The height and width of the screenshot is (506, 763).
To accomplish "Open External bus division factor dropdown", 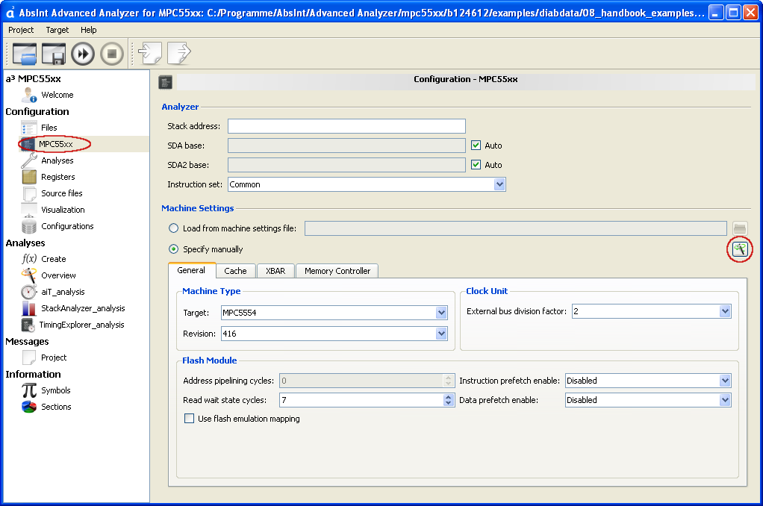I will [725, 311].
